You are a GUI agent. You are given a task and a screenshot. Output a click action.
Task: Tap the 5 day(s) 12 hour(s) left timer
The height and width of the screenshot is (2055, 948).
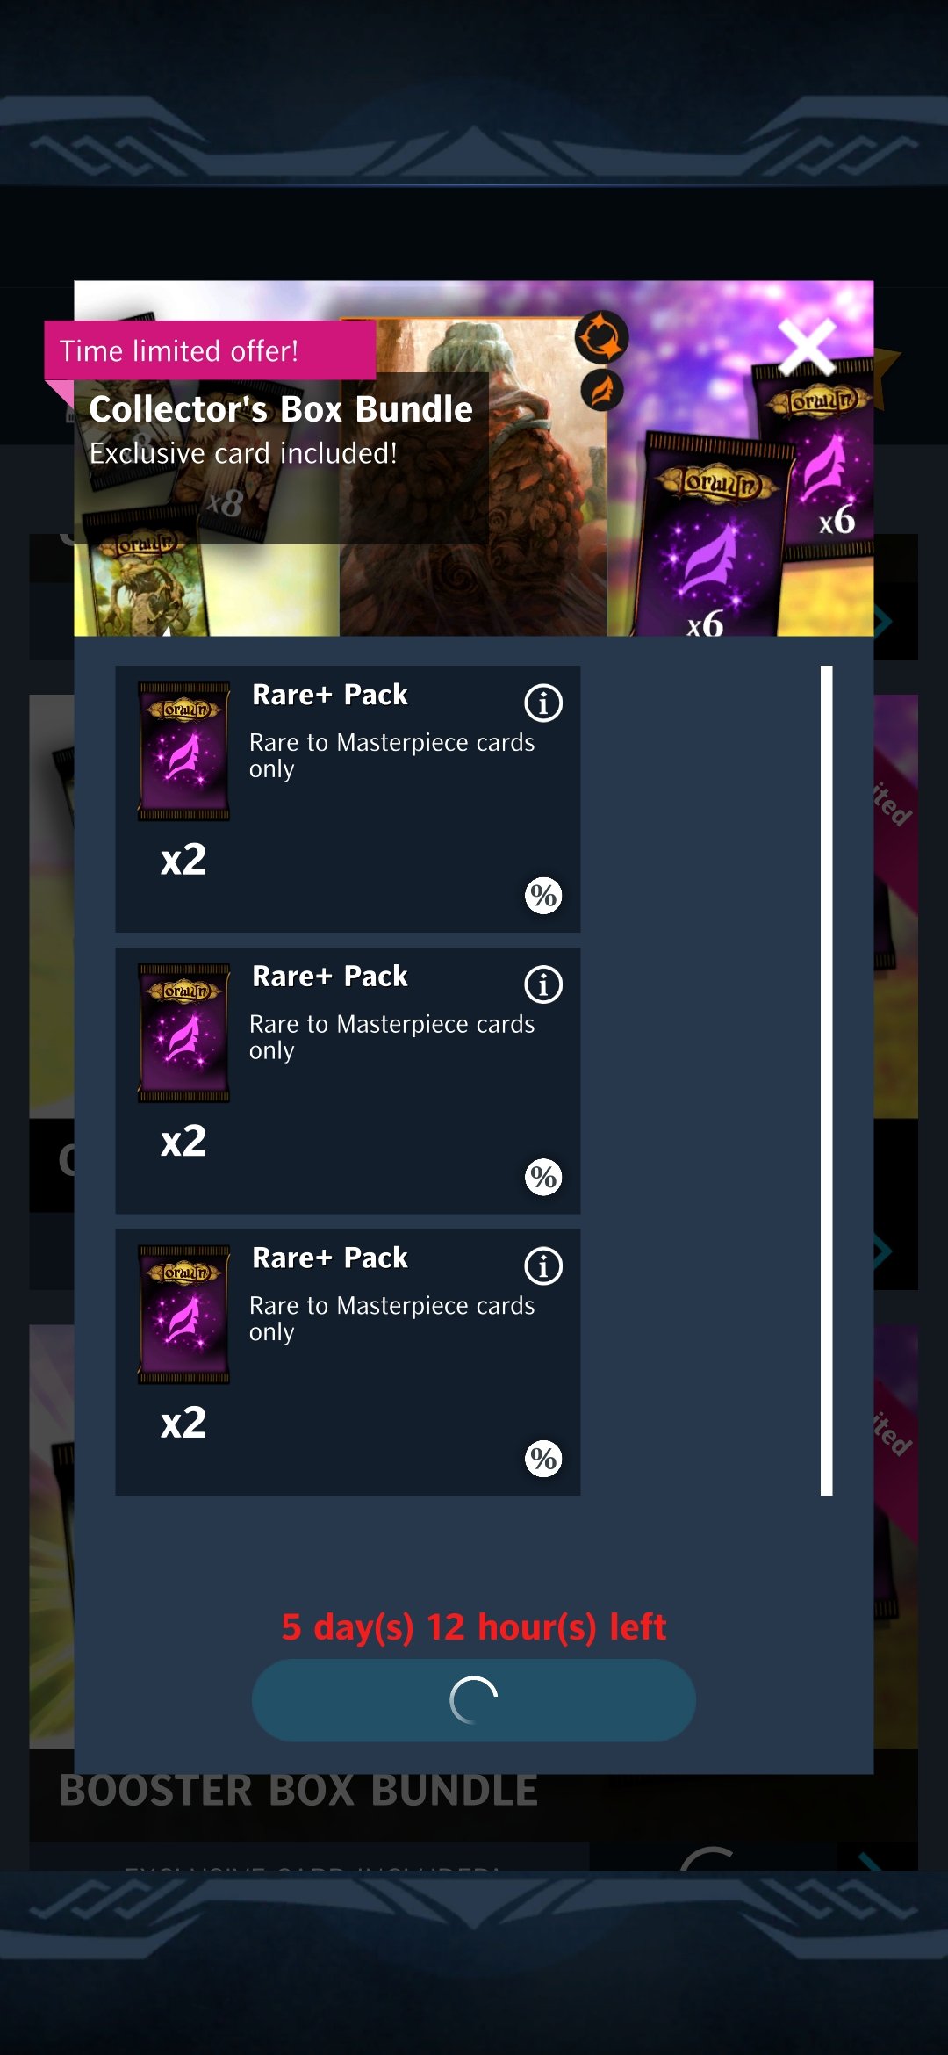(x=474, y=1627)
